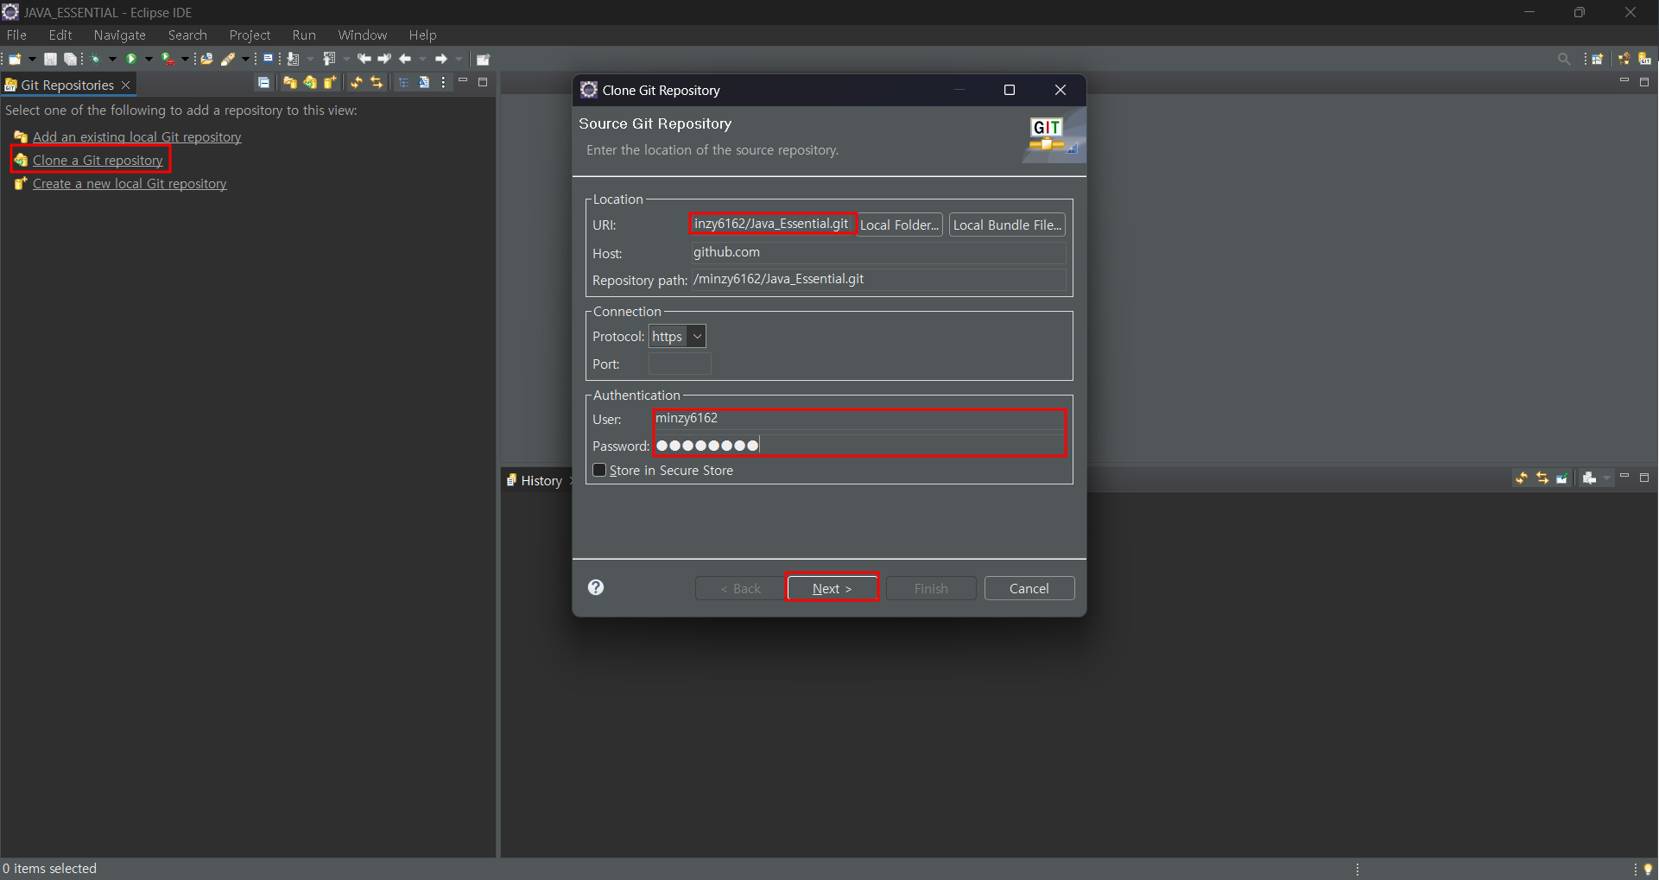The height and width of the screenshot is (880, 1659).
Task: Click the Debug bug toolbar icon
Action: [x=95, y=59]
